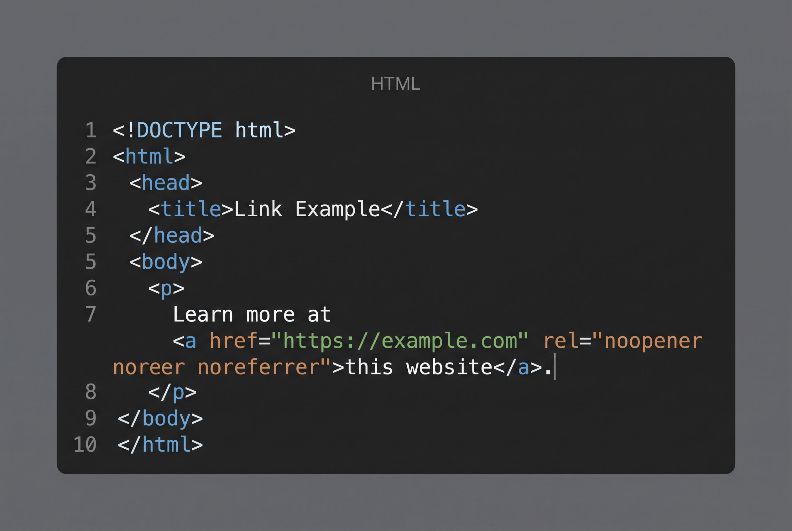Click the opening p tag on line 6

(166, 289)
